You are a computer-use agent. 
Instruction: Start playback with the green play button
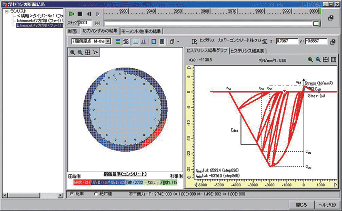pos(72,14)
